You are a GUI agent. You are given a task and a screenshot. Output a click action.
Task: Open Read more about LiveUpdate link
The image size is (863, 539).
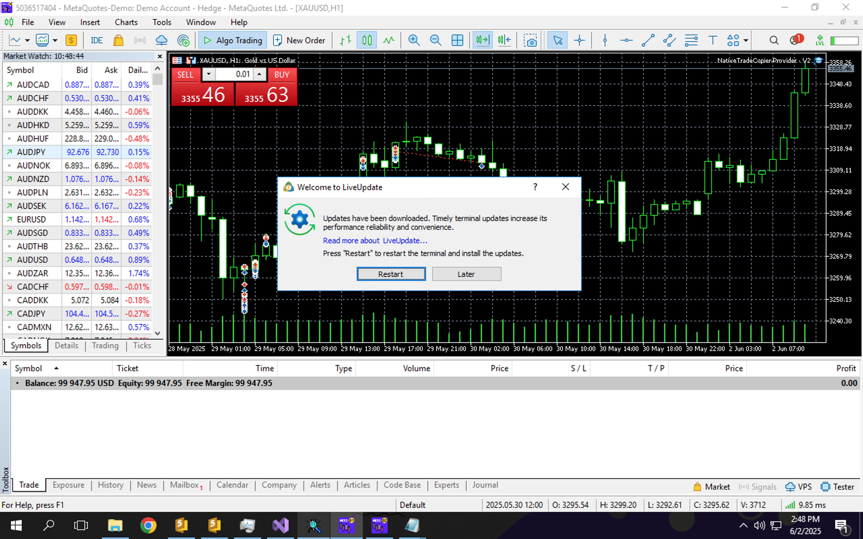click(x=375, y=241)
